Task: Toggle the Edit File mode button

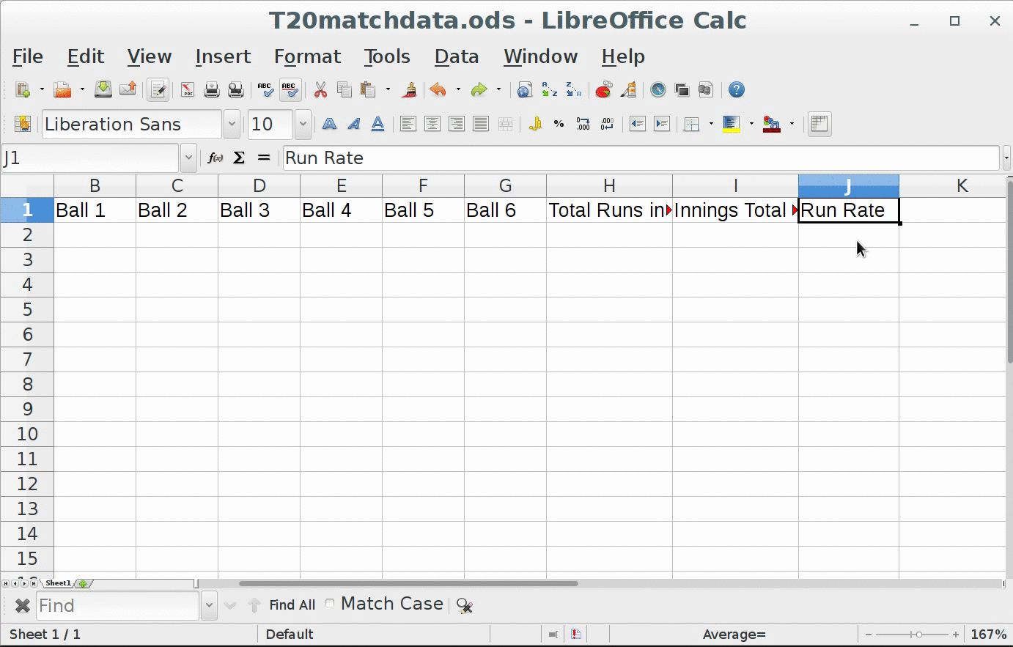Action: click(158, 90)
